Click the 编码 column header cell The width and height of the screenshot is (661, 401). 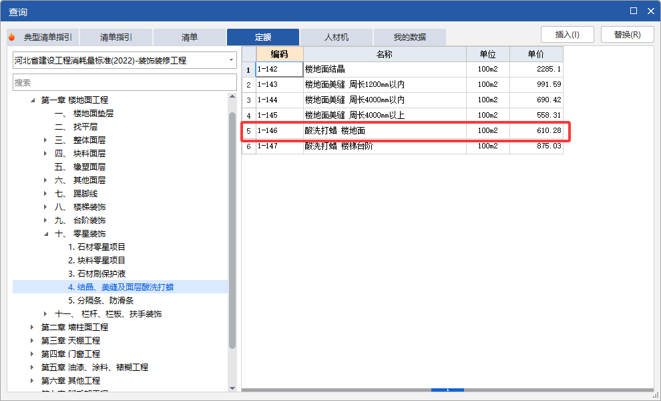281,53
